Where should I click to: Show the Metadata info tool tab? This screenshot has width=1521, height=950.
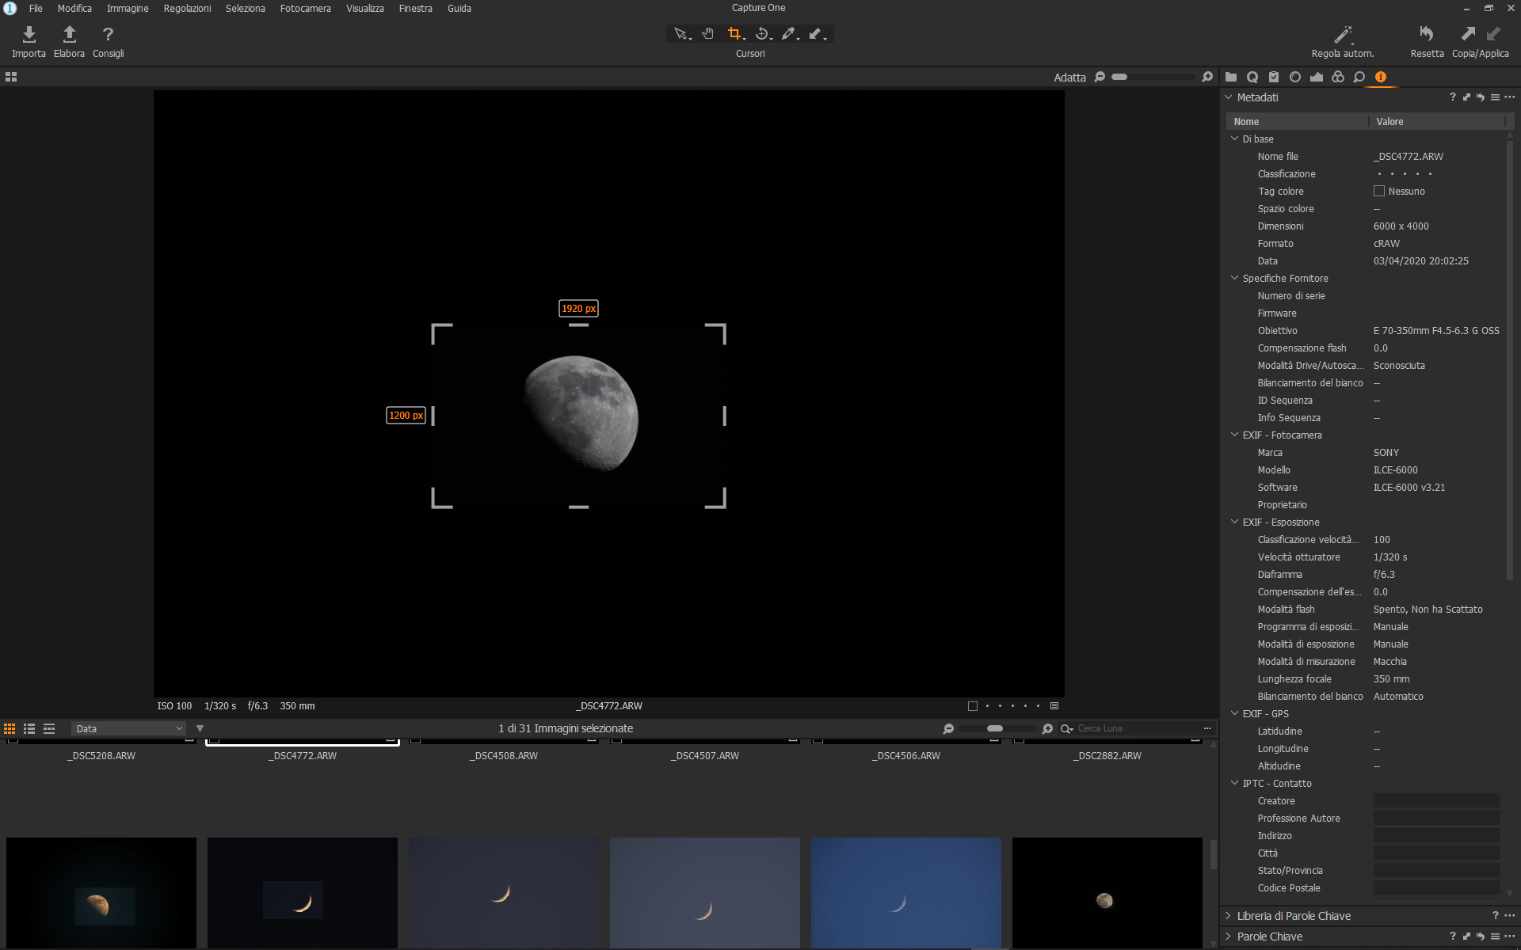pos(1382,77)
